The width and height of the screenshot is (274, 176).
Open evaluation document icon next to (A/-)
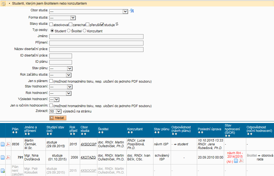pos(236,161)
